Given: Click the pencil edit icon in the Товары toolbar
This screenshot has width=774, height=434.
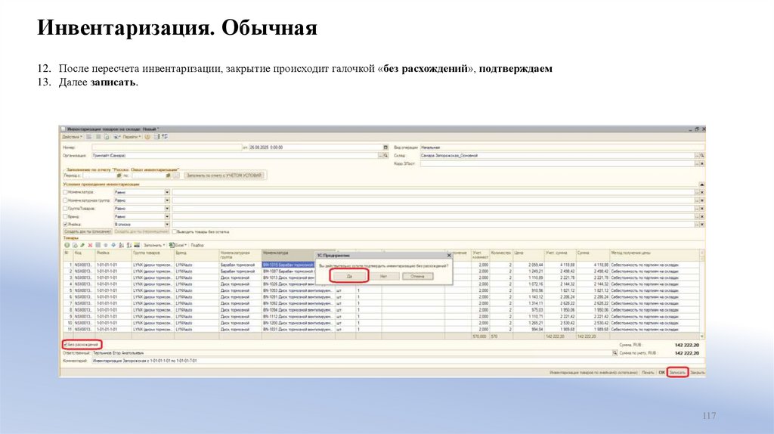Looking at the screenshot, I should (82, 245).
